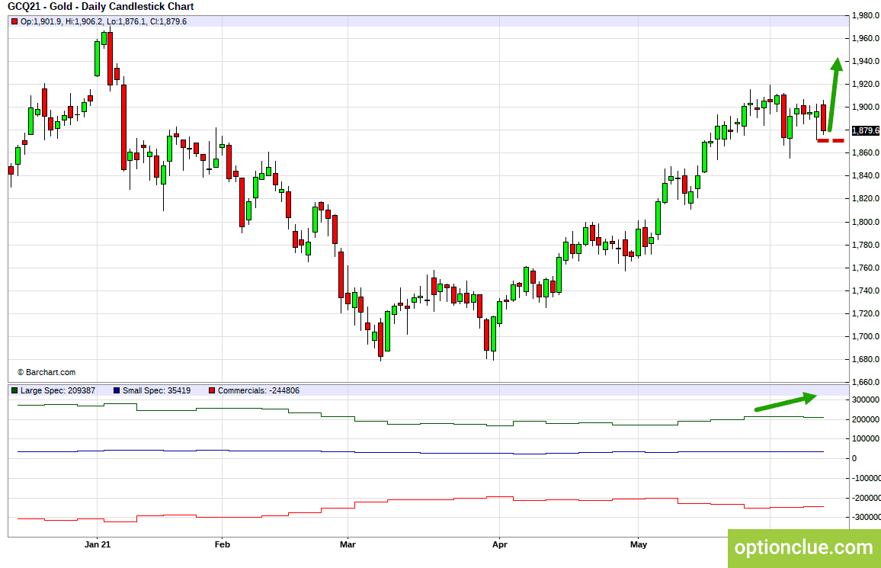The image size is (881, 568).
Task: Select the Large Spec: 209387 legend label
Action: tap(58, 390)
